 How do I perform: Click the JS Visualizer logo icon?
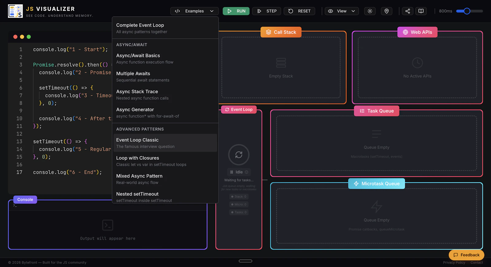pos(15,11)
